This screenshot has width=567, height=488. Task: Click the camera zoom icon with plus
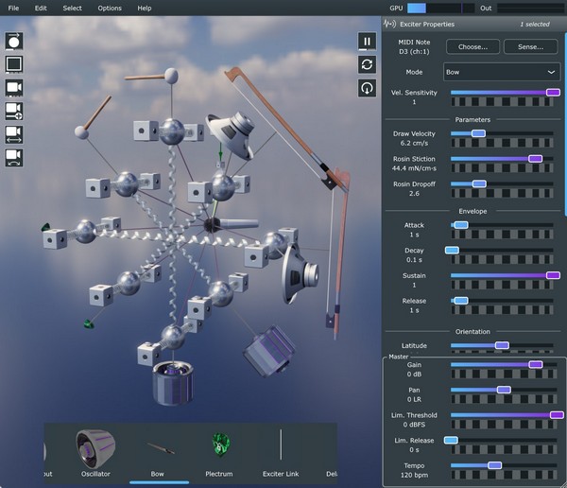pyautogui.click(x=15, y=111)
